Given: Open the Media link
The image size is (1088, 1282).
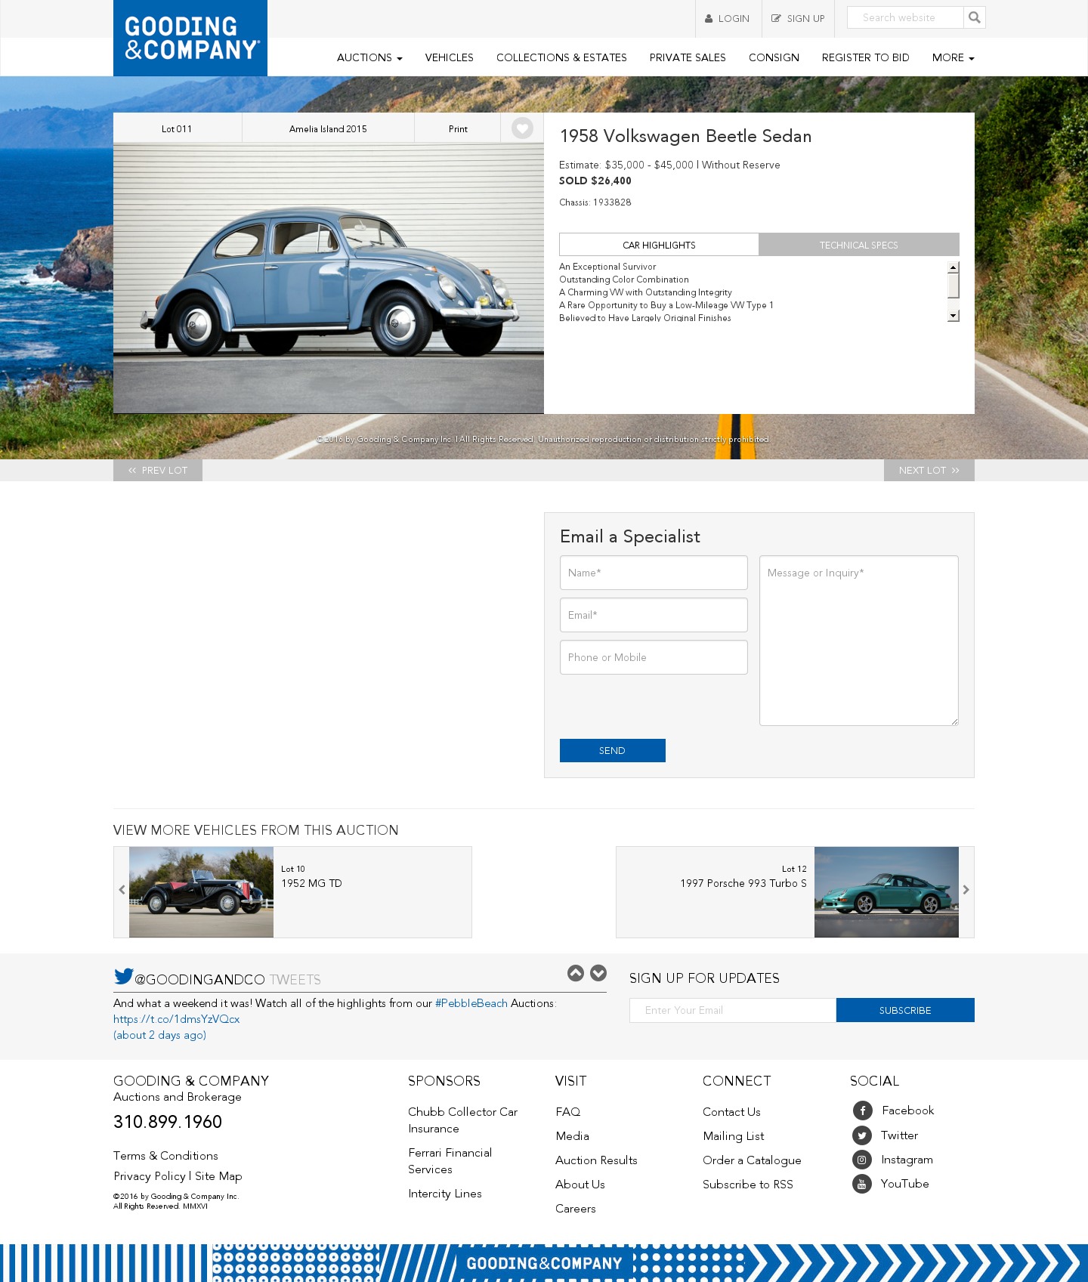Looking at the screenshot, I should (572, 1136).
